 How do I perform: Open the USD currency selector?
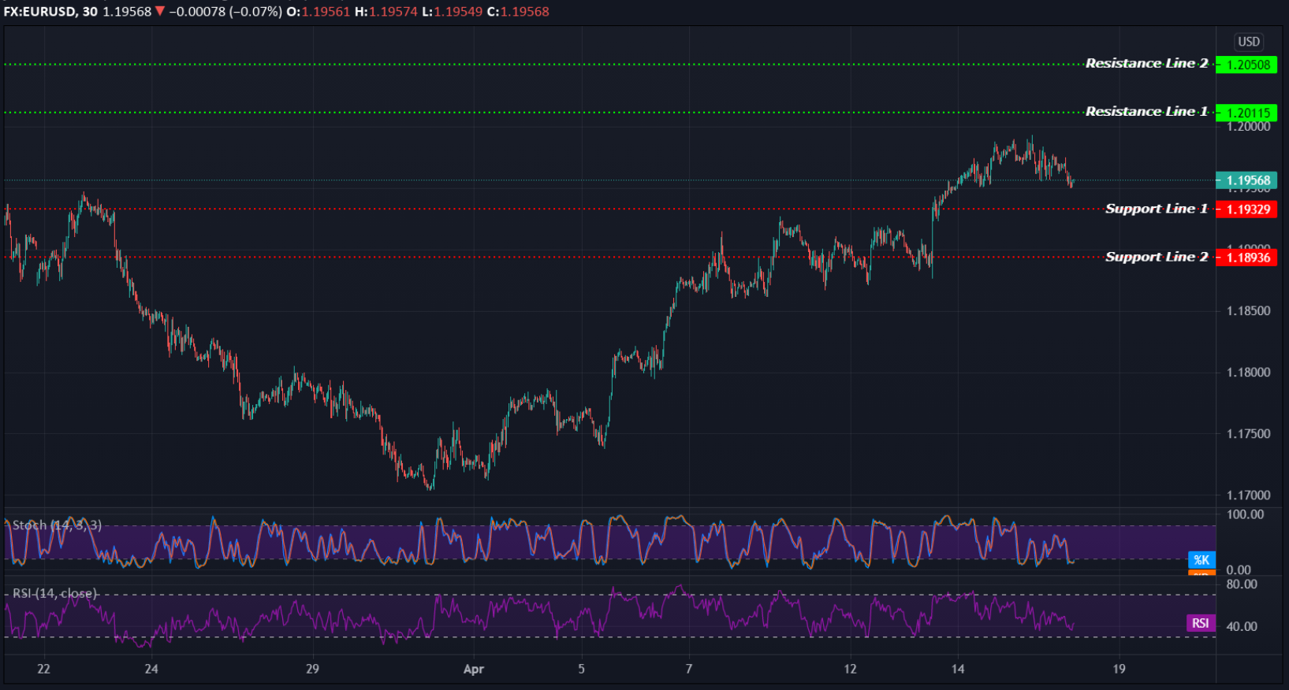click(x=1249, y=42)
